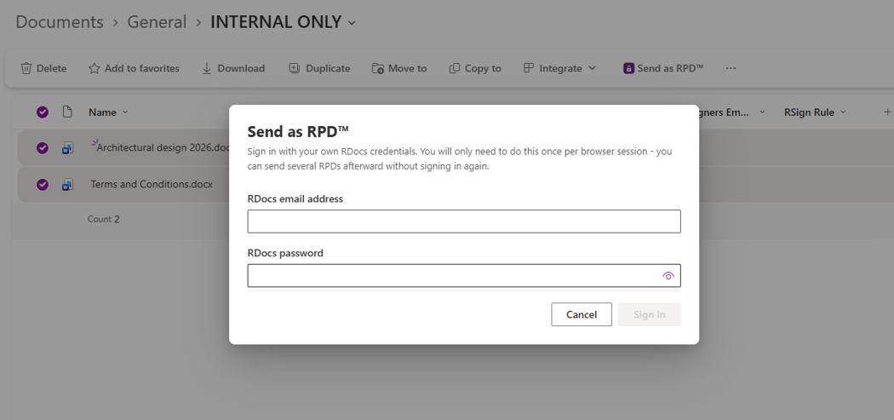This screenshot has height=420, width=894.
Task: Click the Duplicate icon in toolbar
Action: coord(295,68)
